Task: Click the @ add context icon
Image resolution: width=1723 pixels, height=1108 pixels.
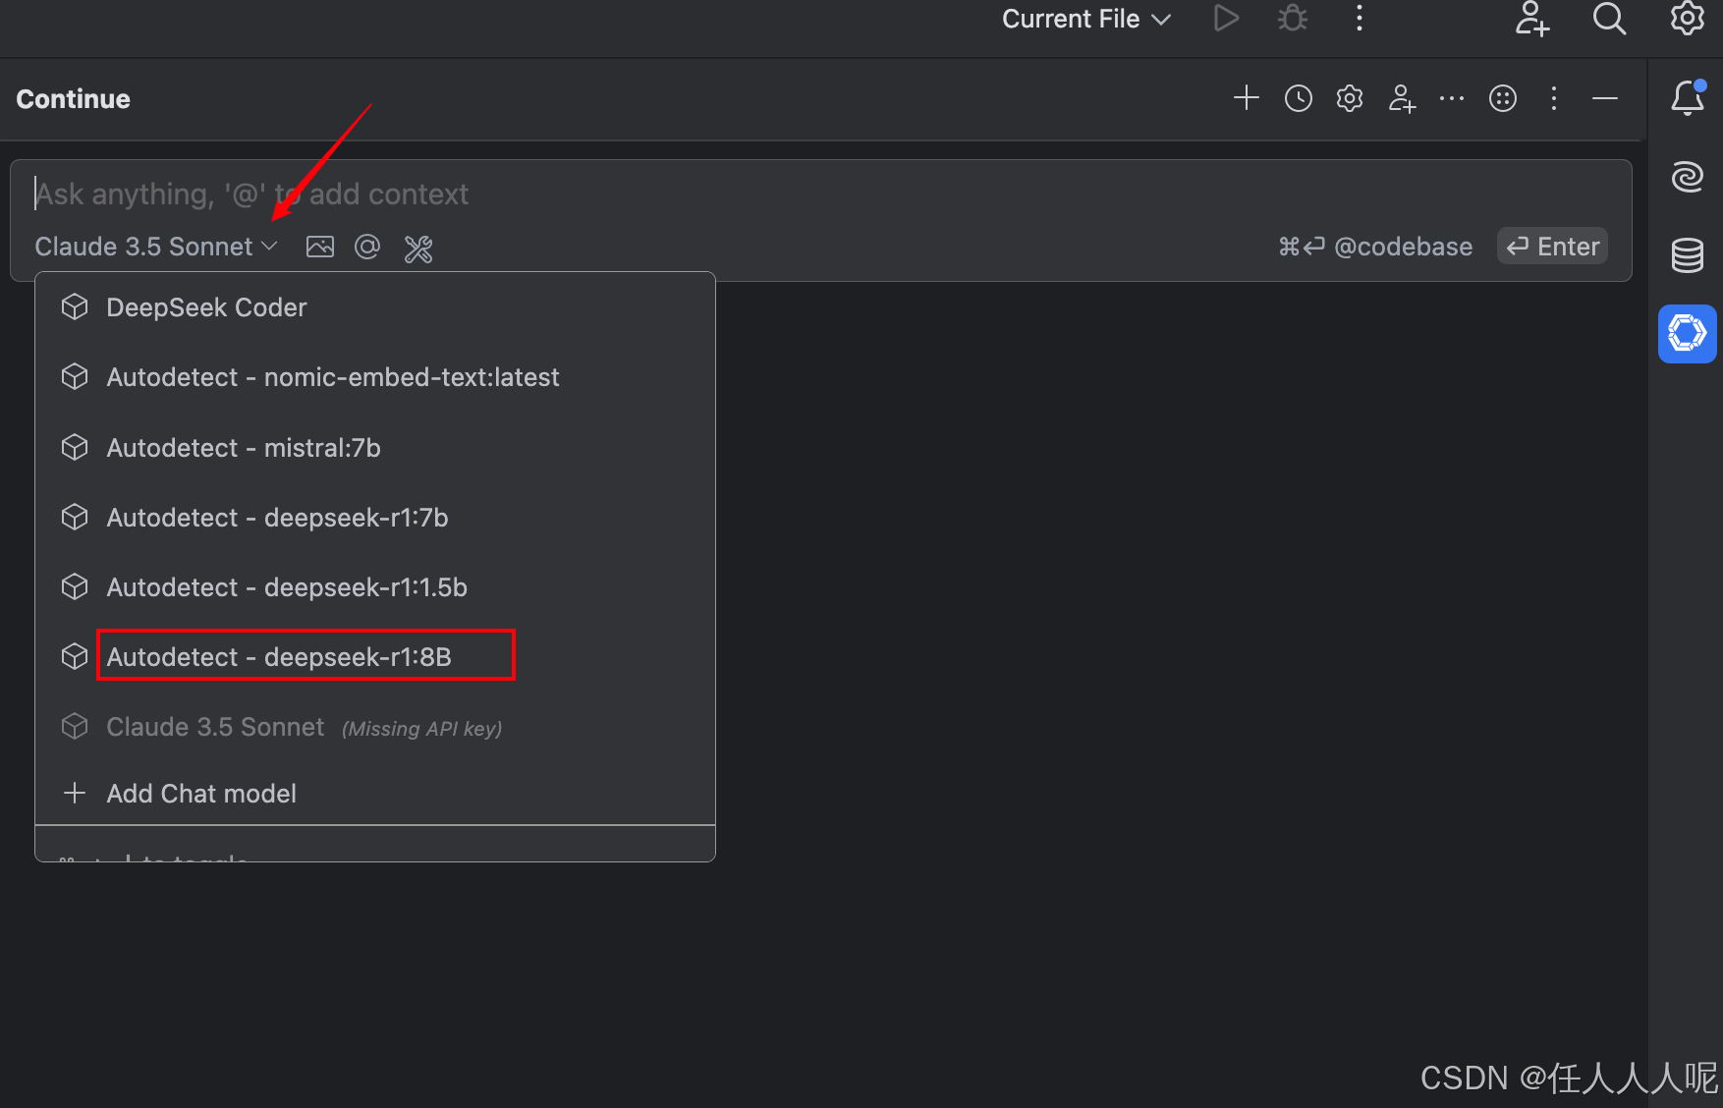Action: pos(367,247)
